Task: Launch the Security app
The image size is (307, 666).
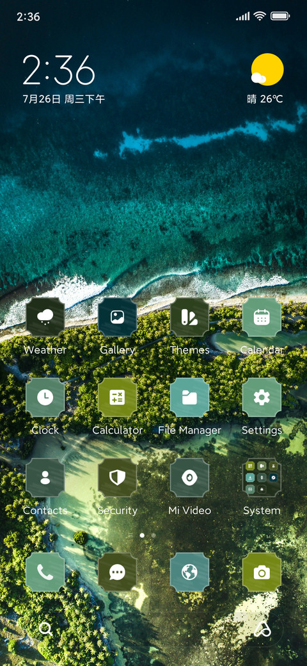Action: [x=118, y=478]
